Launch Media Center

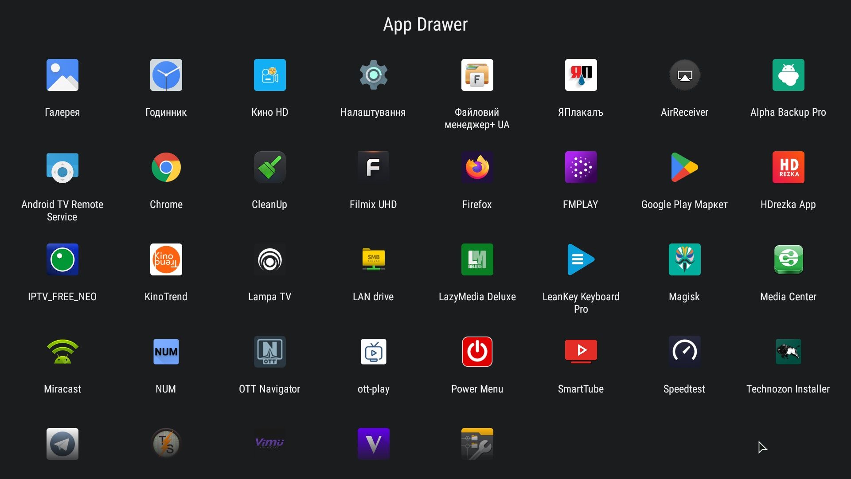(x=789, y=259)
